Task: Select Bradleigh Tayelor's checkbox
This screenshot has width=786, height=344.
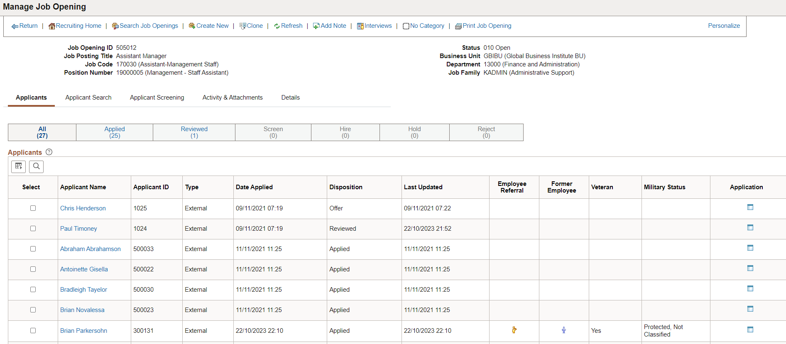Action: (33, 290)
